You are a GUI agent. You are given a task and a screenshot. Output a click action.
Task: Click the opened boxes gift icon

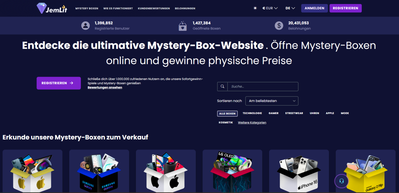(183, 26)
